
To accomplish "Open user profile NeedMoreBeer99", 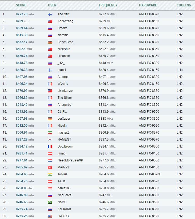I will 70,160.
